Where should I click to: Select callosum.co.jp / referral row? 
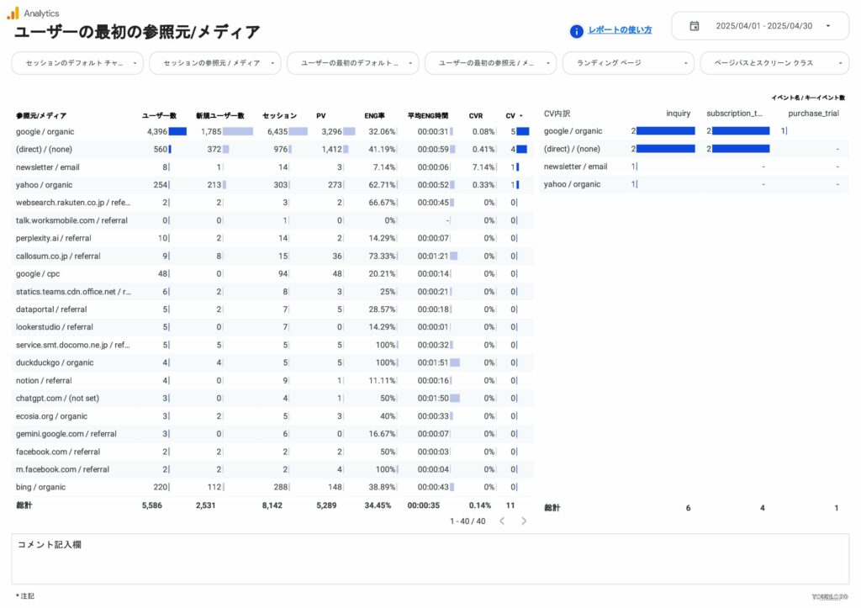pos(273,256)
